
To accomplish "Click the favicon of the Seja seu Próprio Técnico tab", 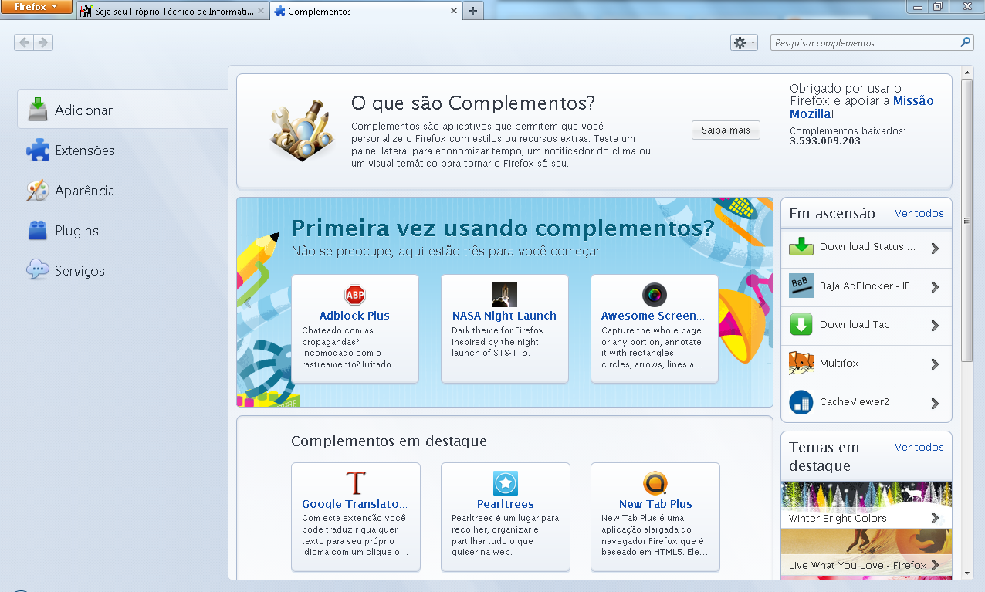I will coord(86,12).
